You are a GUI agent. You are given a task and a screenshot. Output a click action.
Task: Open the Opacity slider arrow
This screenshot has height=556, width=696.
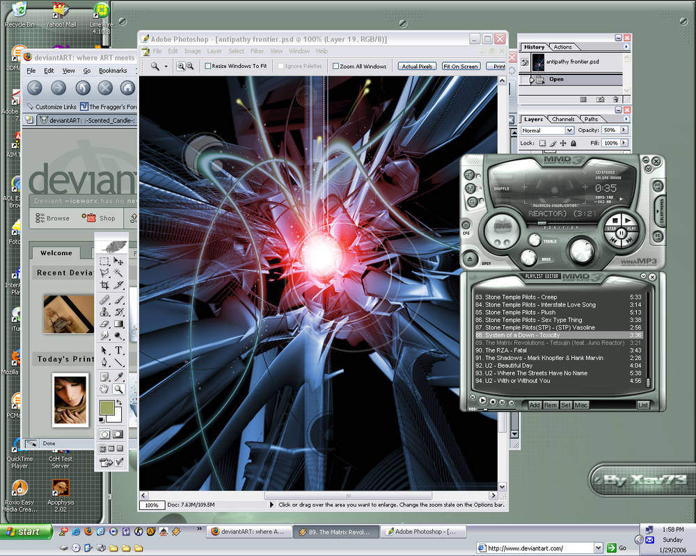[624, 130]
